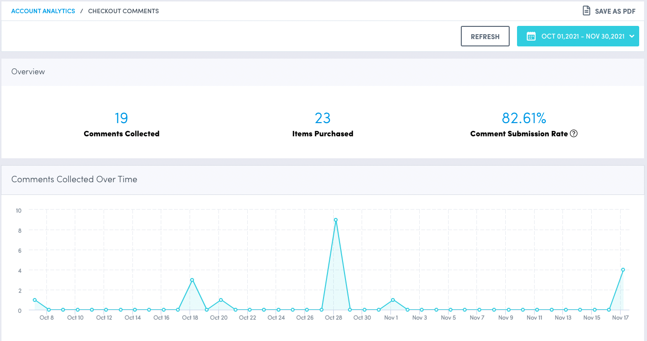Click the calendar icon in date picker
Viewport: 647px width, 341px height.
click(x=531, y=36)
